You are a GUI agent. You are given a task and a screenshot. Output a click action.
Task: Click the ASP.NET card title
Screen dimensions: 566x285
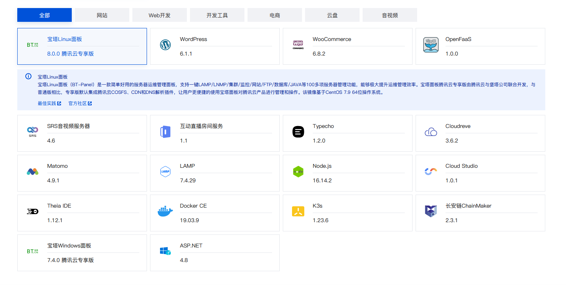191,246
